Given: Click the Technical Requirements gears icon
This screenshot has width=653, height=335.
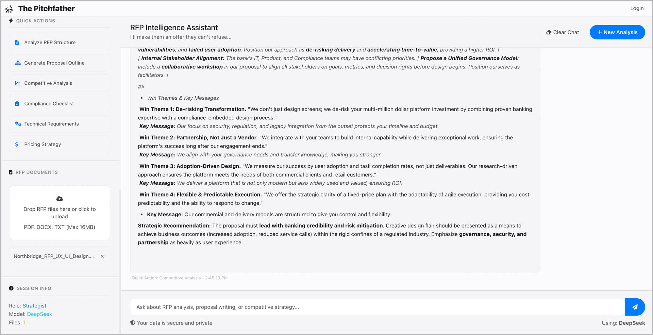Looking at the screenshot, I should (x=18, y=124).
